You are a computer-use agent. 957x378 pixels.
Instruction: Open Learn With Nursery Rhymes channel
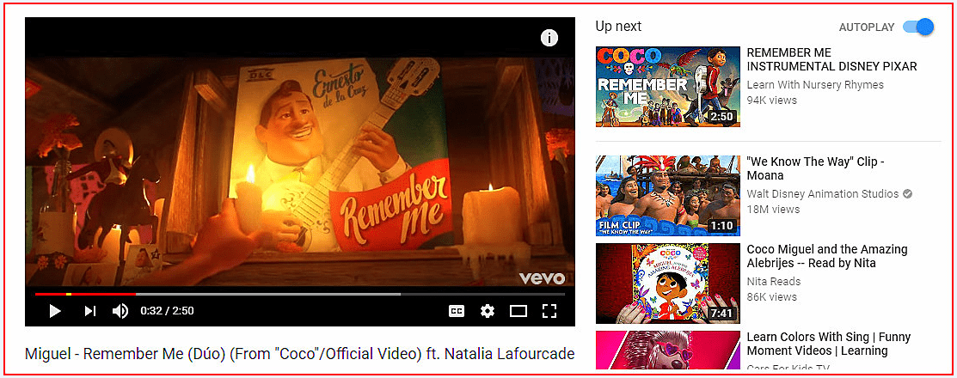point(815,85)
